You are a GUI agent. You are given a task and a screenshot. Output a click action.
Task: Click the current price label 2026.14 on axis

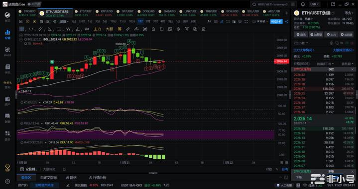281,62
